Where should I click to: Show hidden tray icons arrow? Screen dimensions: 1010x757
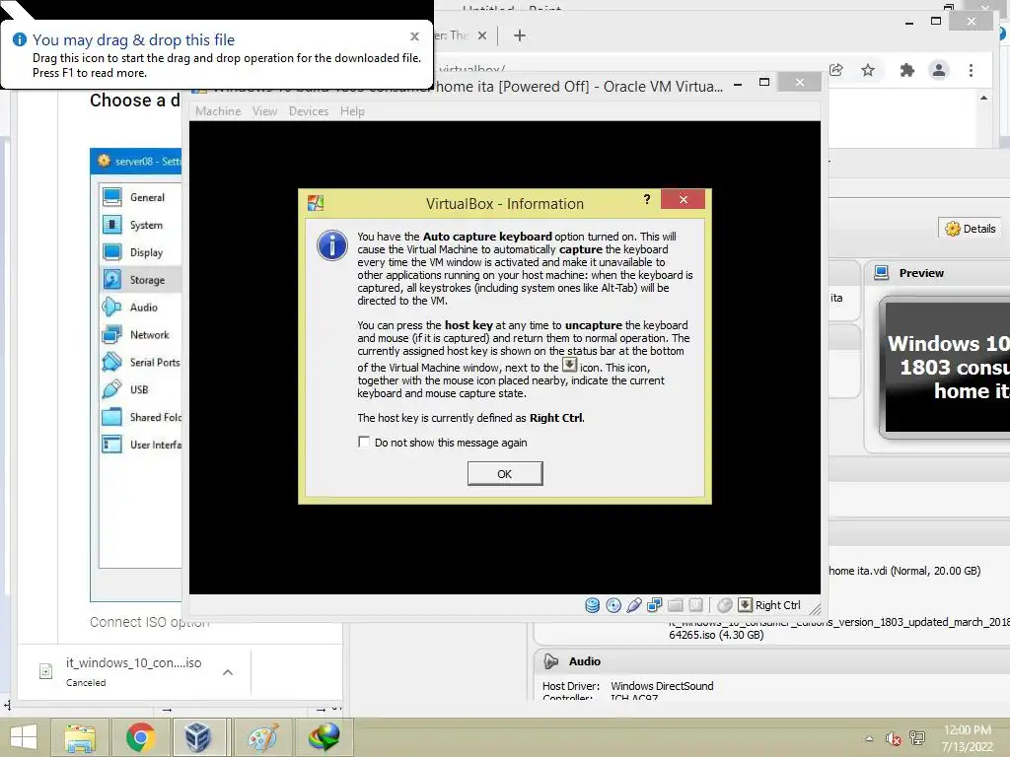coord(869,738)
